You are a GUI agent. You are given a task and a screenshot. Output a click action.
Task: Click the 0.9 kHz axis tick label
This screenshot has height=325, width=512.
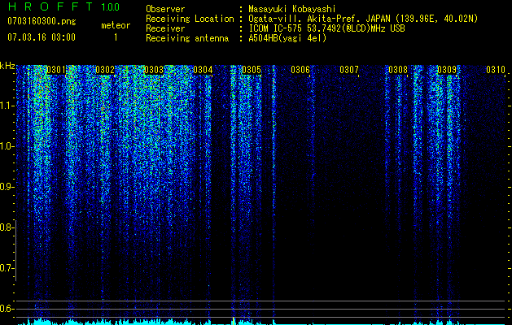click(7, 187)
